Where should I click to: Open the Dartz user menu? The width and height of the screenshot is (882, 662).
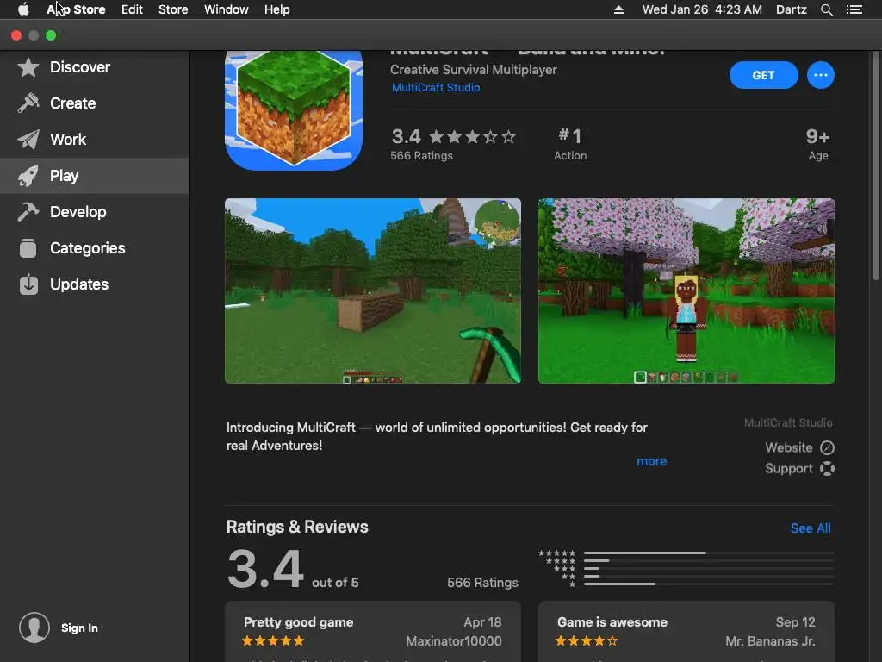pyautogui.click(x=791, y=9)
